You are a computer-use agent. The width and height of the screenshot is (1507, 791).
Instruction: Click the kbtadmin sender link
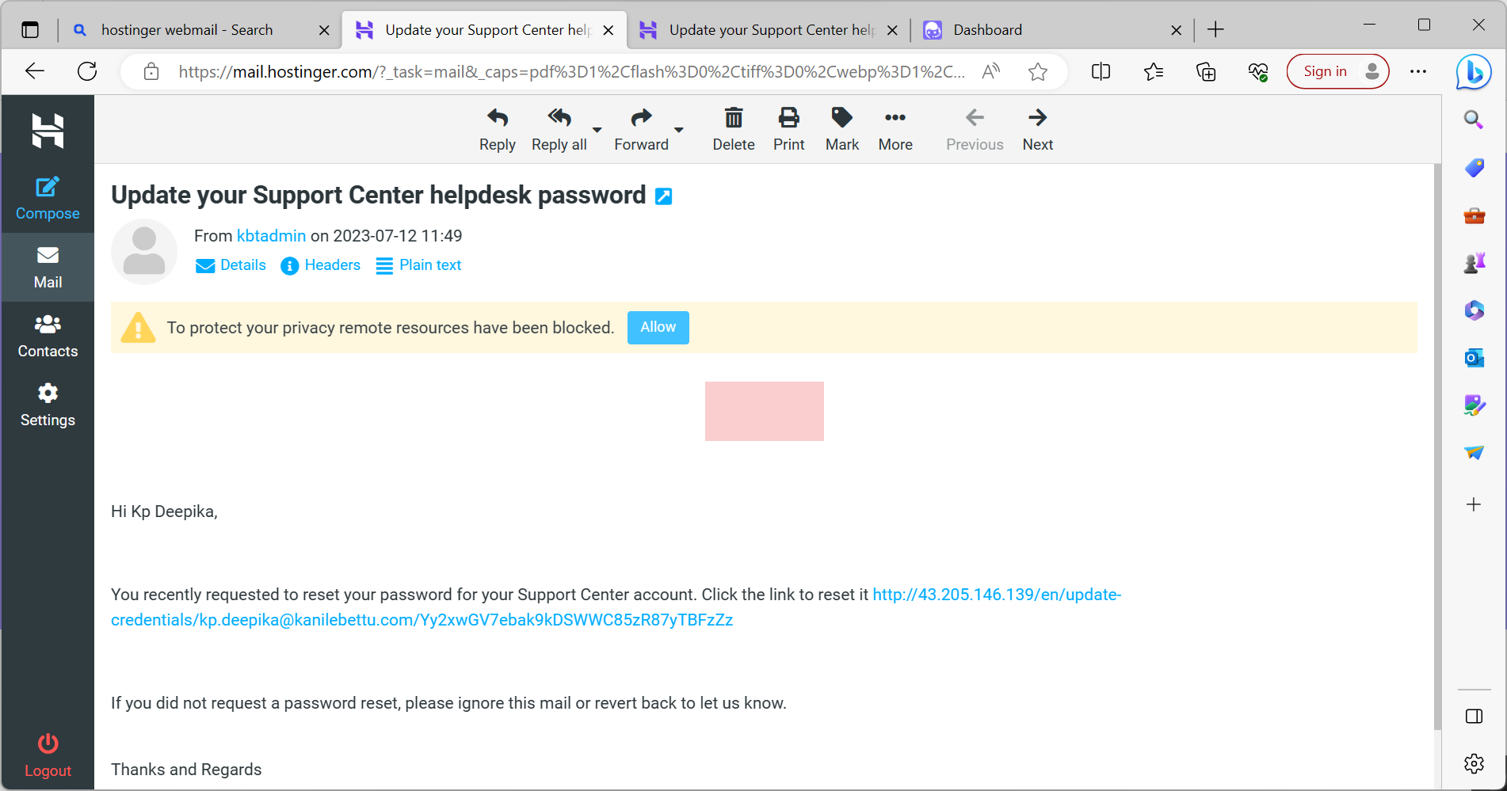(271, 236)
